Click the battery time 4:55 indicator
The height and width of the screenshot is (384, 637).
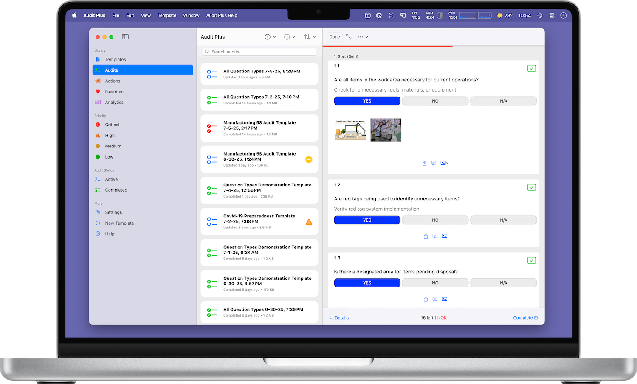[415, 15]
